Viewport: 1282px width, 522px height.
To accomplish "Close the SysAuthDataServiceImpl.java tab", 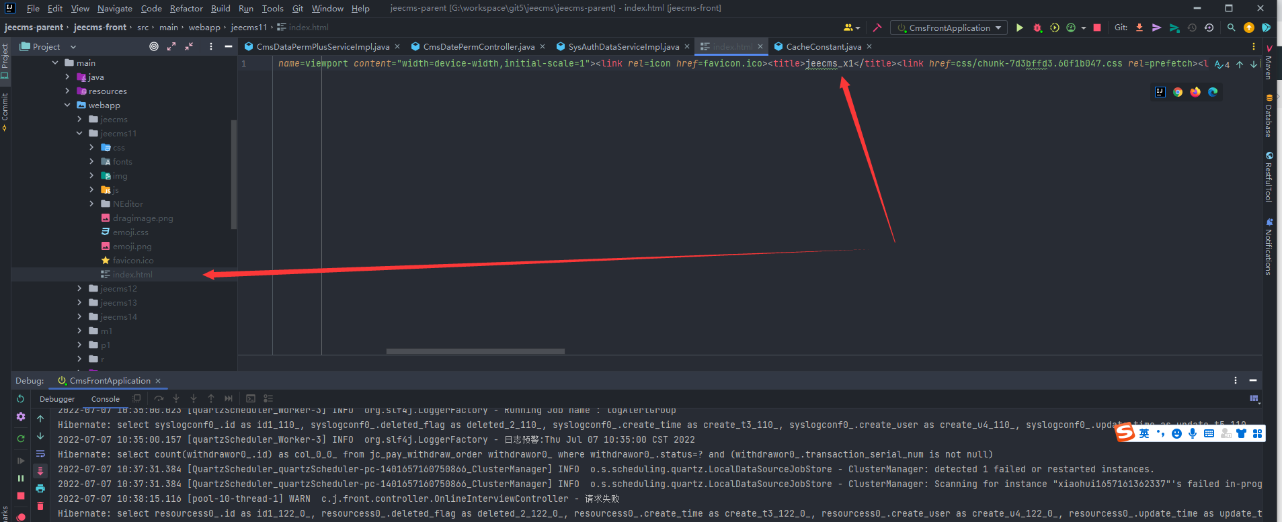I will point(686,46).
